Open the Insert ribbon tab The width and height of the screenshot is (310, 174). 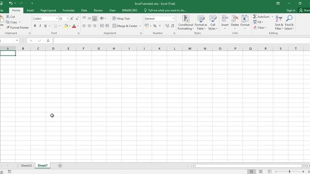click(x=30, y=10)
